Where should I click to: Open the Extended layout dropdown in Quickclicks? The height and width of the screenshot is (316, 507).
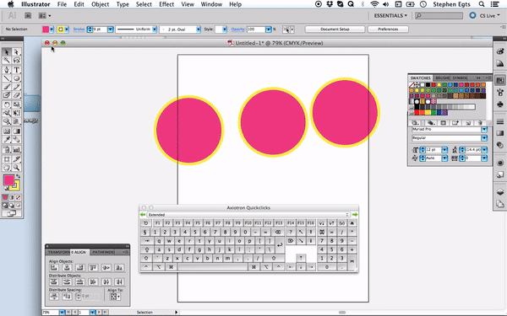tap(248, 215)
